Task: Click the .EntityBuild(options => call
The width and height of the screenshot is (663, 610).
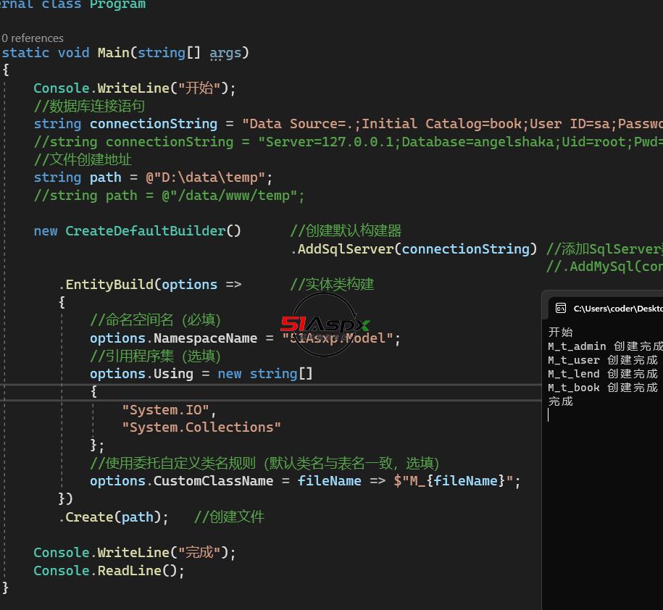Action: click(150, 284)
